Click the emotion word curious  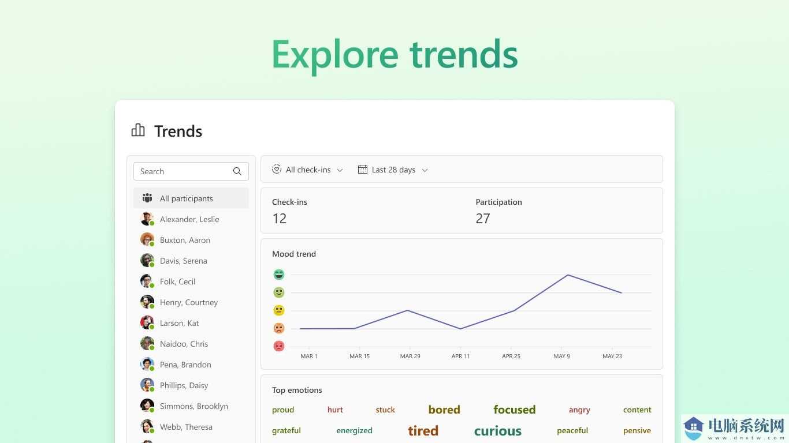498,430
